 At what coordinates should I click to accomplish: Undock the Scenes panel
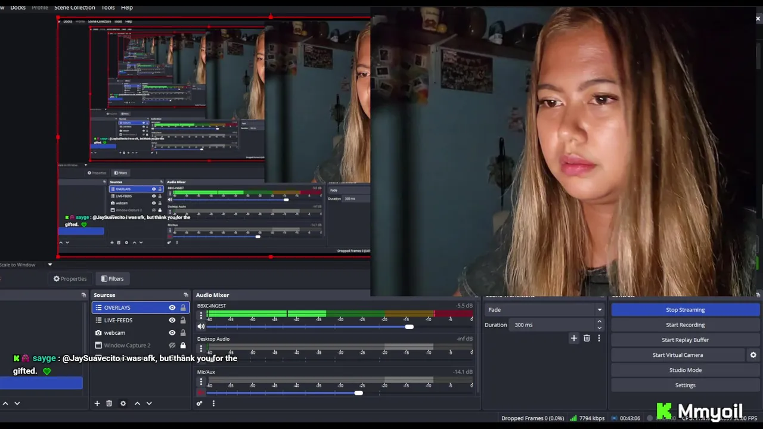pos(83,295)
